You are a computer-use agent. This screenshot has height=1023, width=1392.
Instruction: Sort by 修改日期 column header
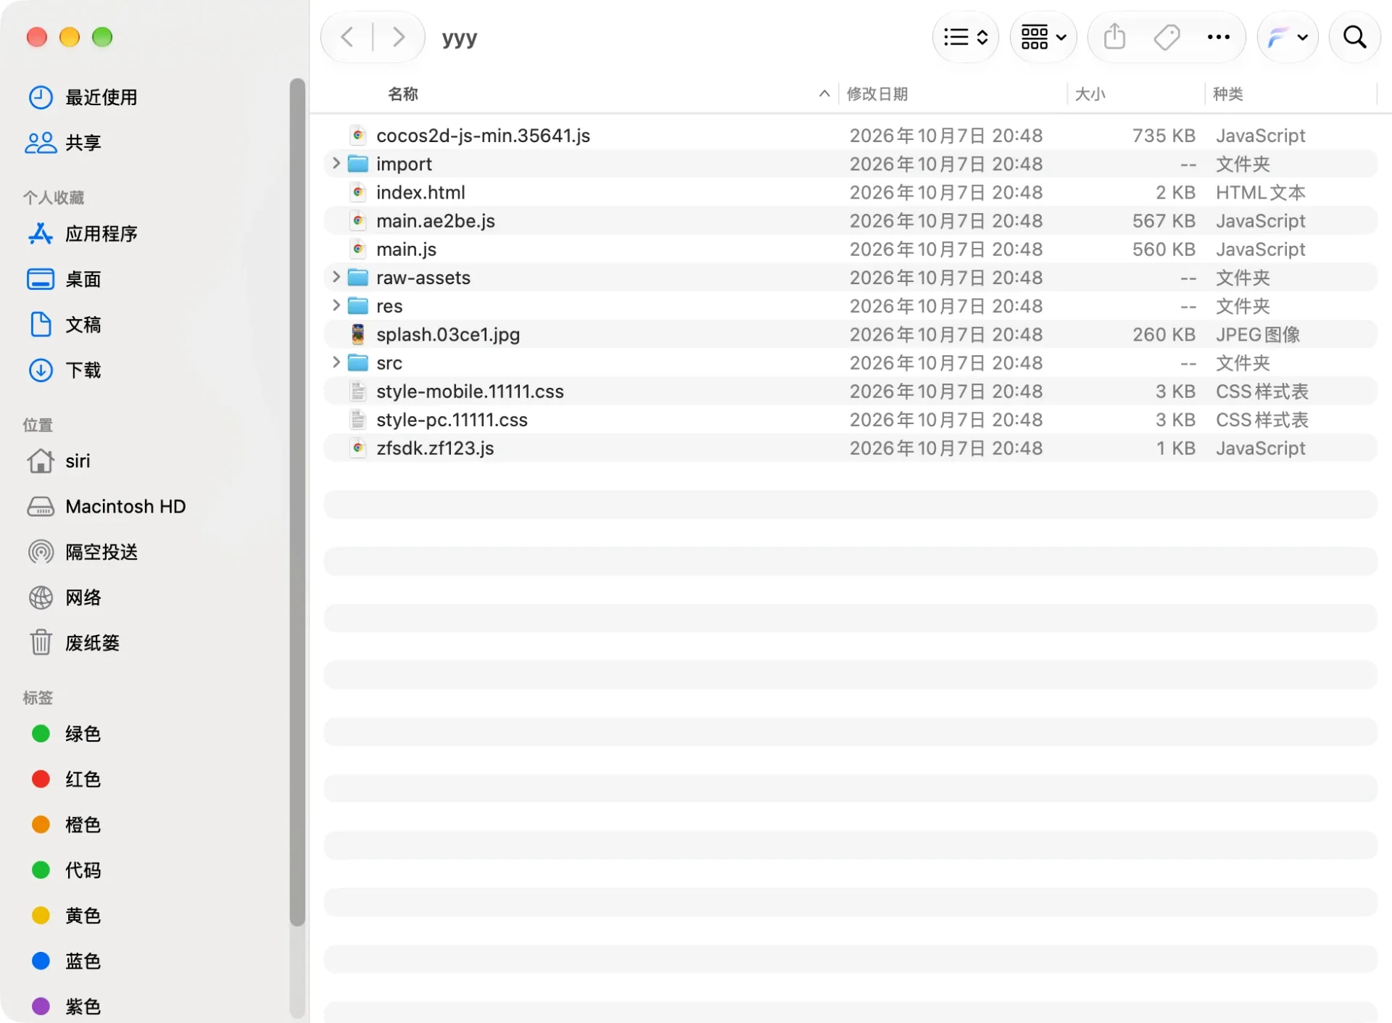tap(877, 94)
